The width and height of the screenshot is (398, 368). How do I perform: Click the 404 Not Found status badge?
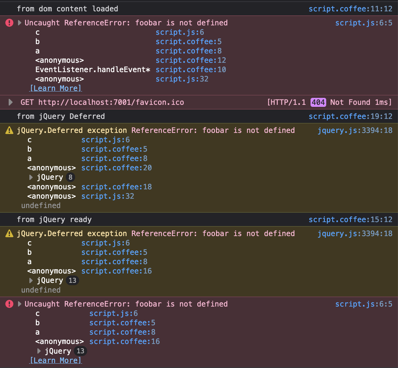(318, 102)
